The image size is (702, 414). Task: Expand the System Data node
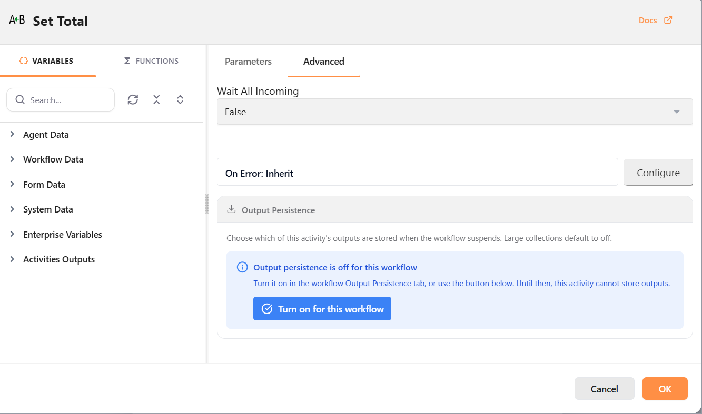pos(12,209)
